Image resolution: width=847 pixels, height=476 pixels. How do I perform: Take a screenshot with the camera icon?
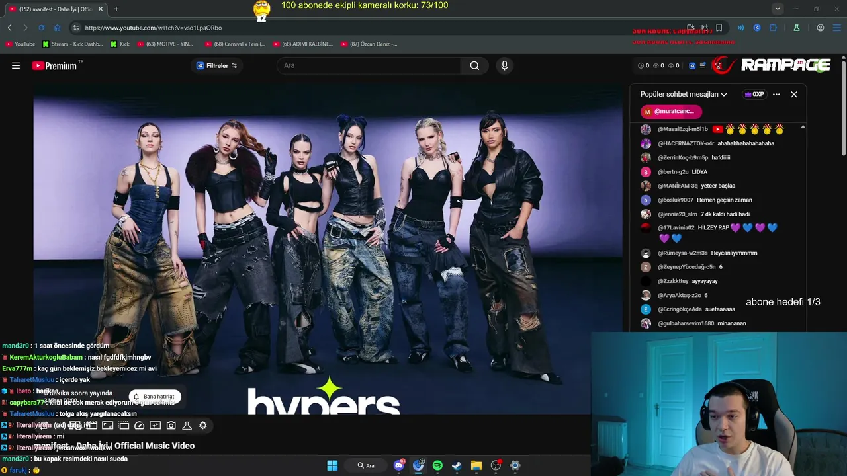(x=171, y=426)
